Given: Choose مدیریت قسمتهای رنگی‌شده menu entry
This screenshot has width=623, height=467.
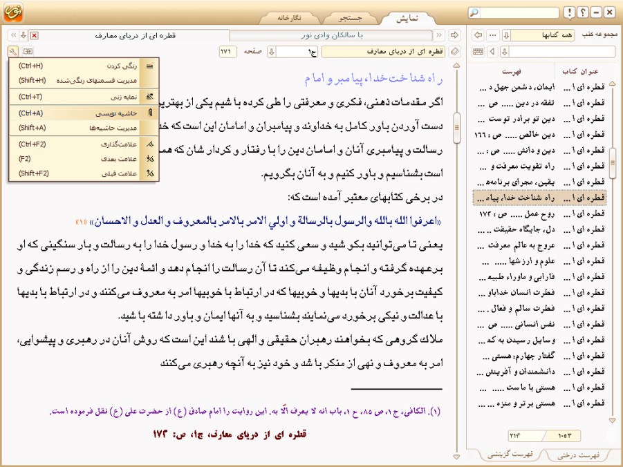Looking at the screenshot, I should coord(84,80).
